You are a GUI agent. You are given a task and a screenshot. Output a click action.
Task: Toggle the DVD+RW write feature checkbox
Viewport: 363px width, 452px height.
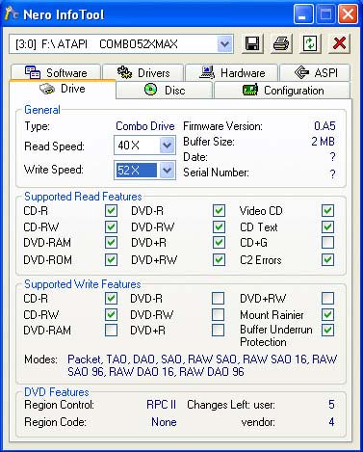point(327,298)
